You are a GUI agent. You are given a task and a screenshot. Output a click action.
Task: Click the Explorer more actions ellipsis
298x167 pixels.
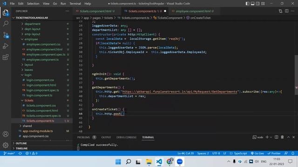[67, 11]
